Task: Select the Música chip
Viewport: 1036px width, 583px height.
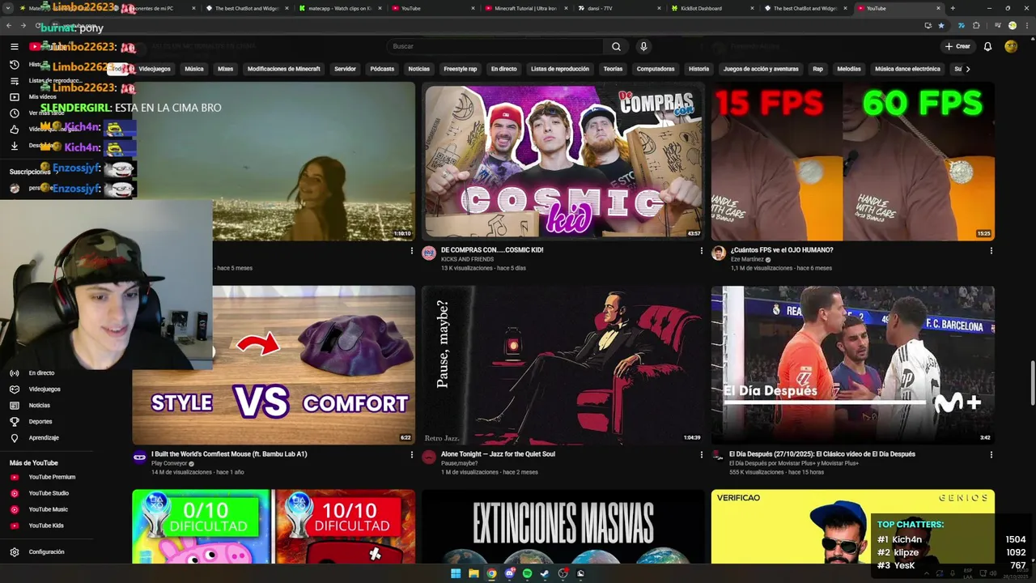Action: (194, 69)
